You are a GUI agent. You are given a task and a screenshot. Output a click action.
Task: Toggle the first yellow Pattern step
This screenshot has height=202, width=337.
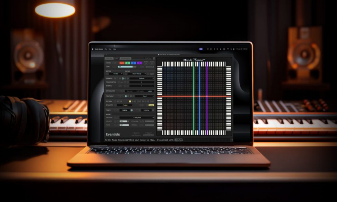pos(130,101)
